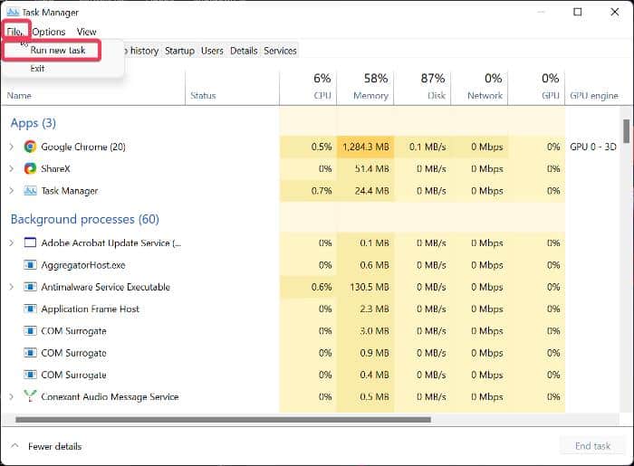
Task: Click the Application Frame Host icon
Action: pos(30,309)
